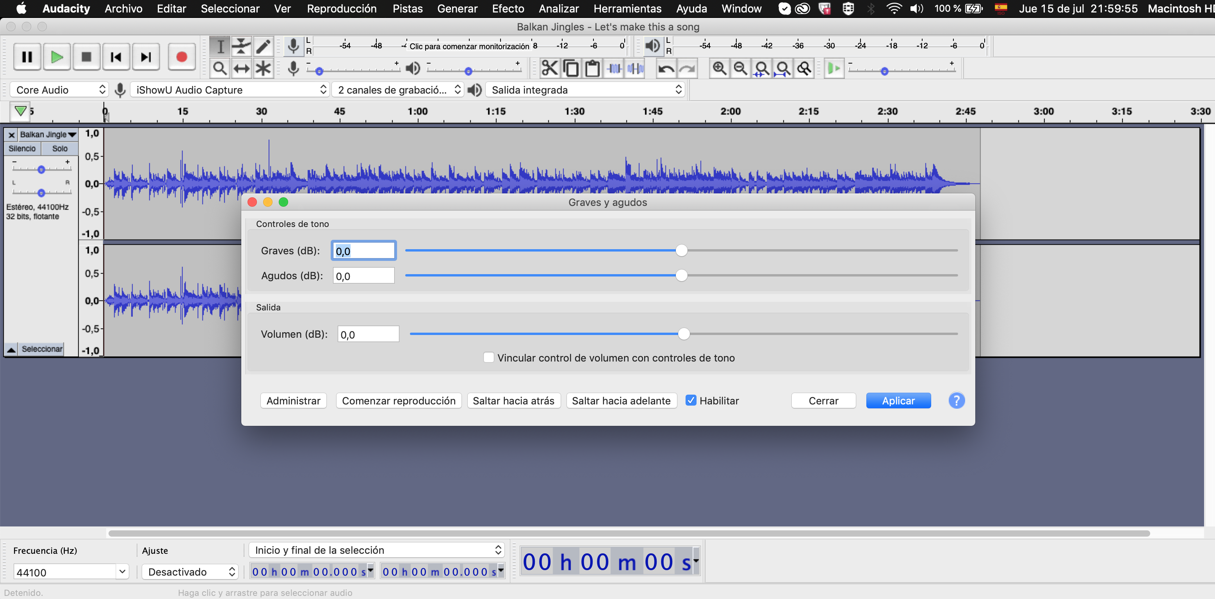This screenshot has height=599, width=1215.
Task: Click the Zoom In magnifier icon
Action: [719, 68]
